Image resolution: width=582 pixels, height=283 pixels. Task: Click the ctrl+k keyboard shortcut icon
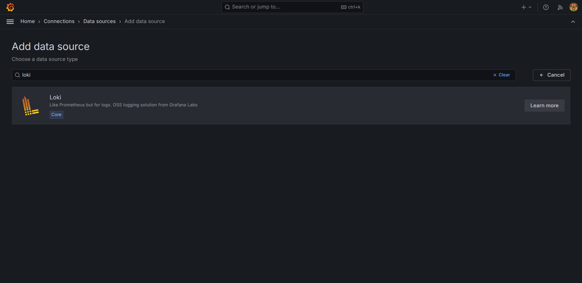(x=344, y=7)
